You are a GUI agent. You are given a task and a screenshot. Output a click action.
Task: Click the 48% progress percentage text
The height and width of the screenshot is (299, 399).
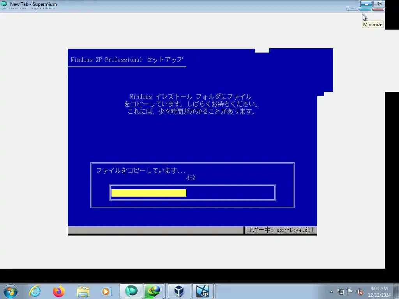[191, 178]
